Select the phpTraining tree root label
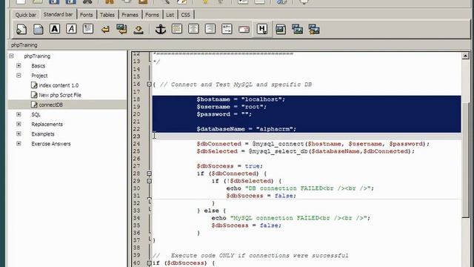 coord(37,56)
